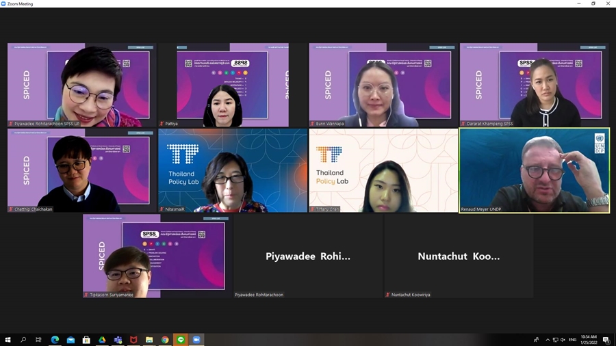Select Renaud Meyer UNDP's video tile

pyautogui.click(x=534, y=170)
